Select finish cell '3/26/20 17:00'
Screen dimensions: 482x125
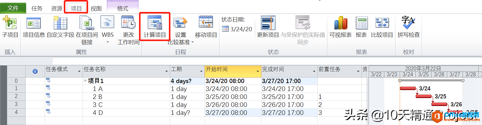click(289, 105)
